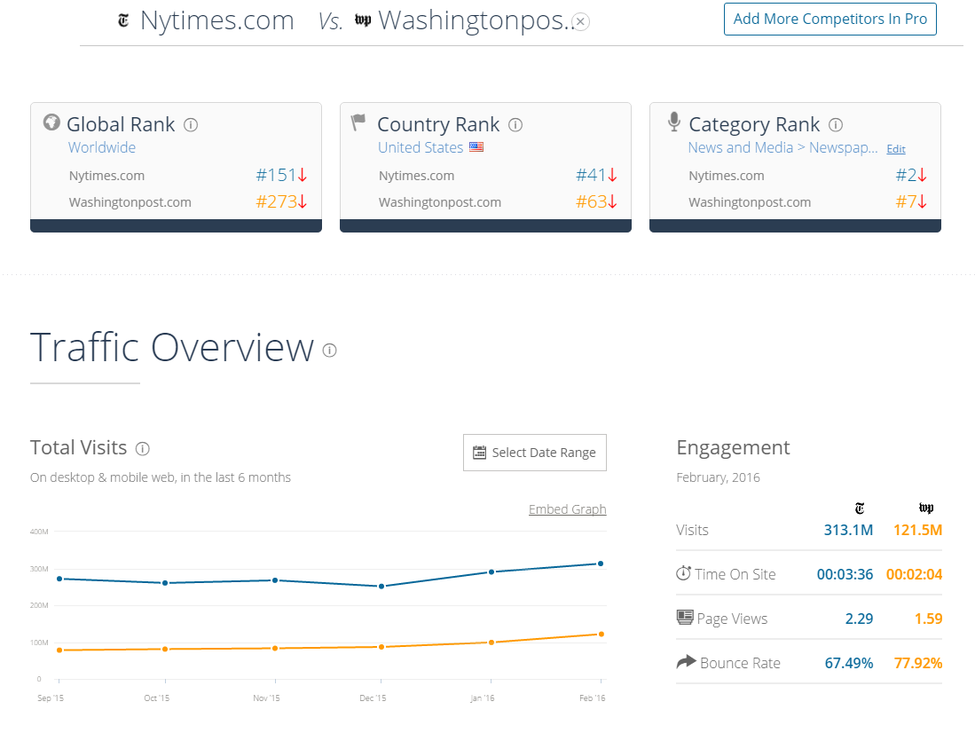Open the United States country link
Viewport: 975px width, 749px height.
point(421,147)
